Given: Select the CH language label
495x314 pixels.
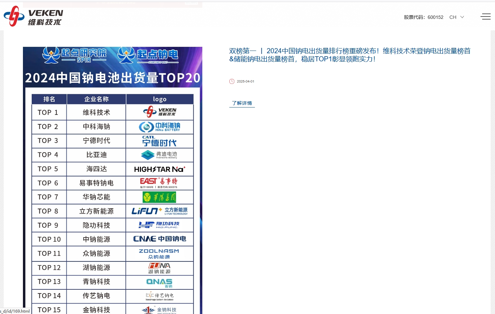Looking at the screenshot, I should click(453, 17).
